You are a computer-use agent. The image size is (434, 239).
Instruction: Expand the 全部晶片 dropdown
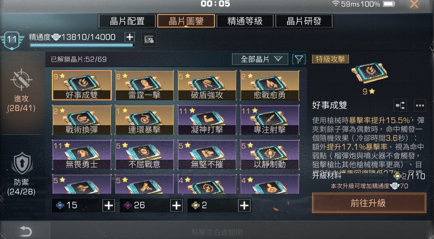[260, 59]
